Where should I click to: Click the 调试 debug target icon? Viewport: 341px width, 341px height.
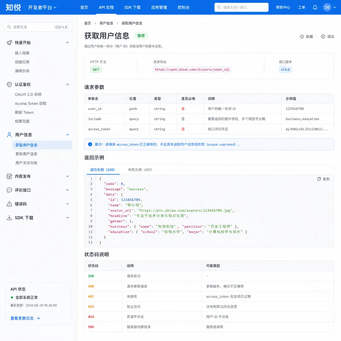click(x=323, y=37)
